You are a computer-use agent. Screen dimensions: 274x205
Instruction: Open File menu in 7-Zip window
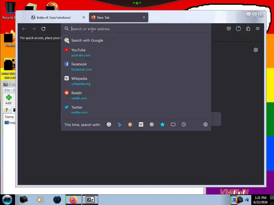pos(7,90)
